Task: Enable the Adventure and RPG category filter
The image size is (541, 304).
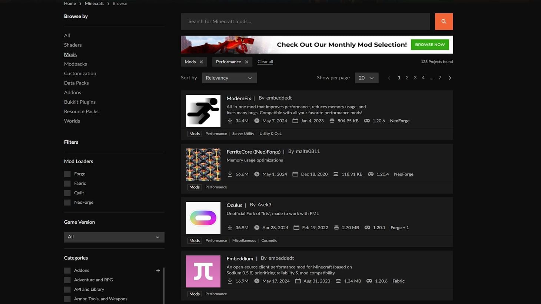Action: point(67,280)
